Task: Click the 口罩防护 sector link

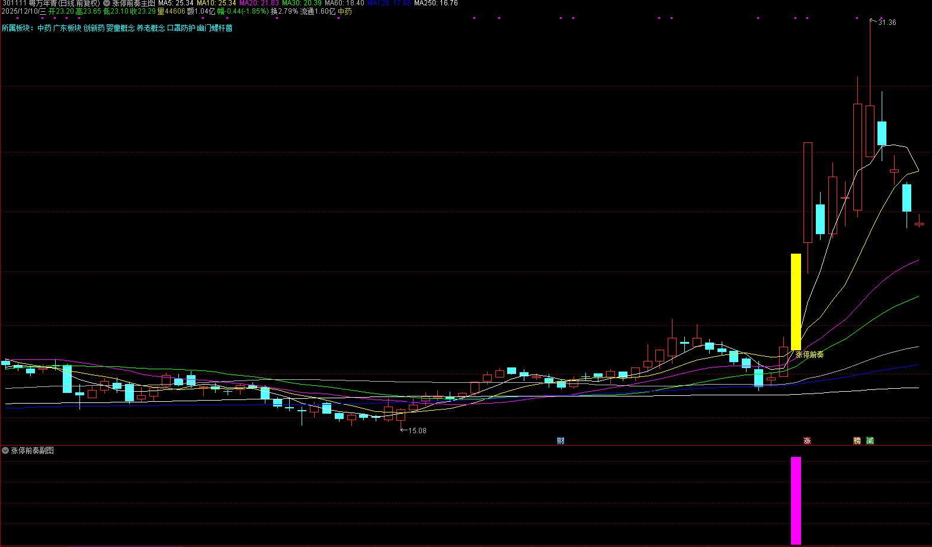Action: tap(181, 28)
